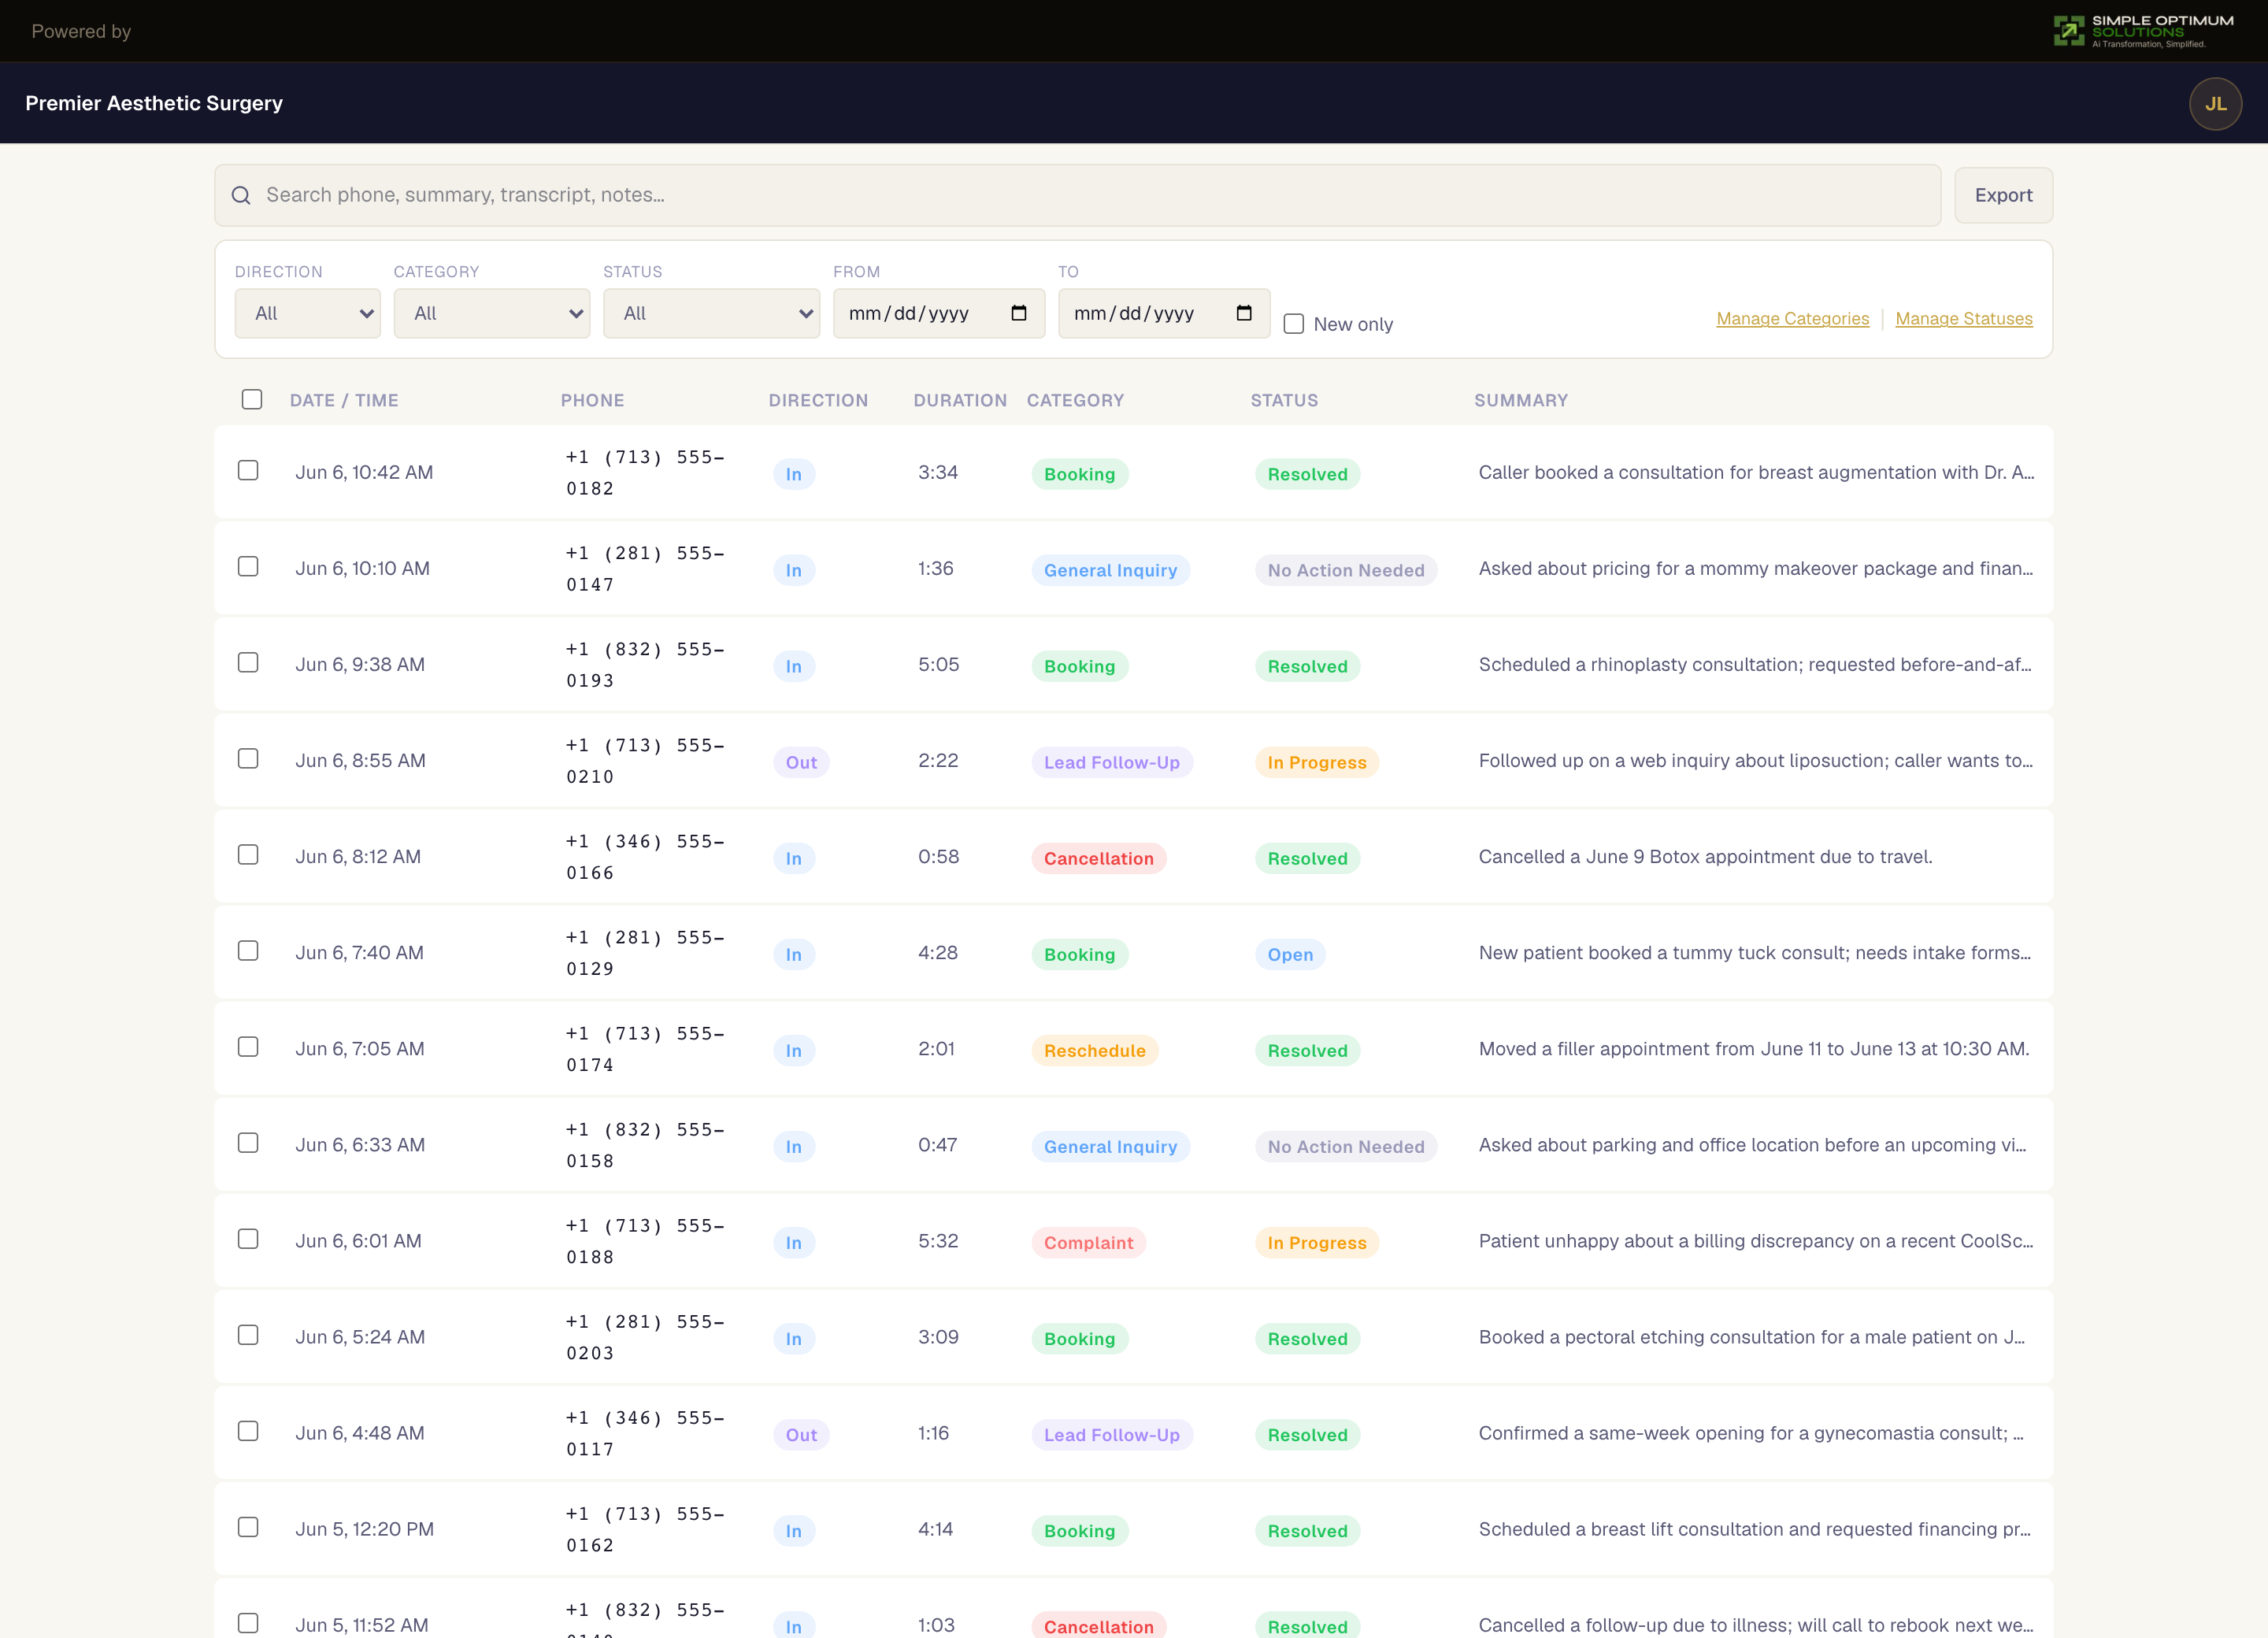
Task: Select the Jun 6, 9:38 AM call checkbox
Action: (x=248, y=662)
